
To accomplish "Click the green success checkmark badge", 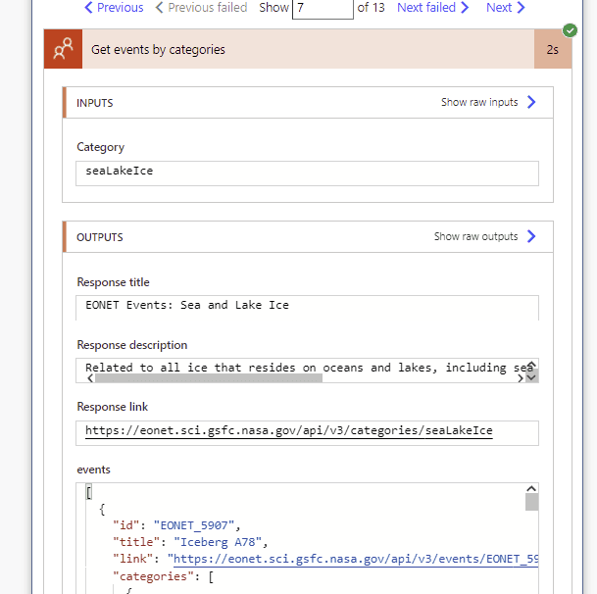I will tap(570, 30).
